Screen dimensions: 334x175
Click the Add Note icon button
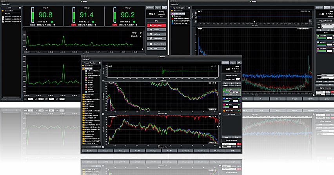[x=157, y=30]
